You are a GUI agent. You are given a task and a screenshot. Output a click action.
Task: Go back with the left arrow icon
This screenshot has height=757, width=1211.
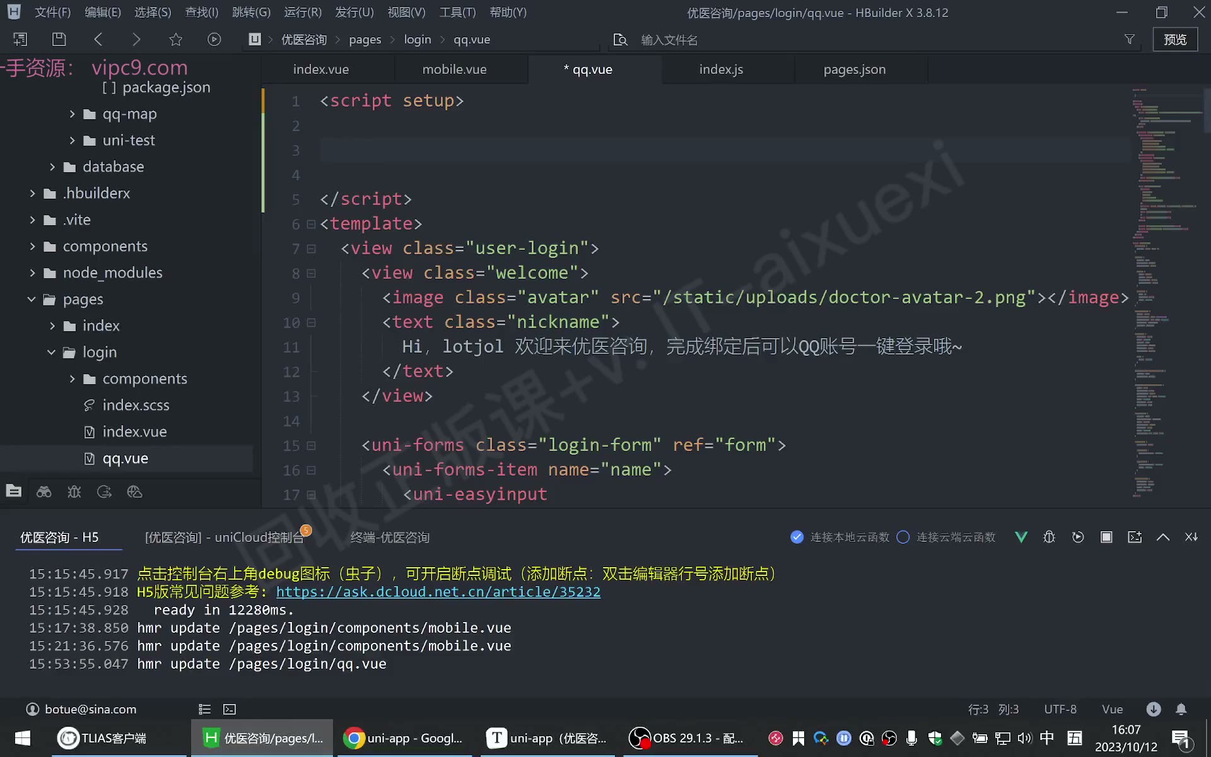pos(98,39)
